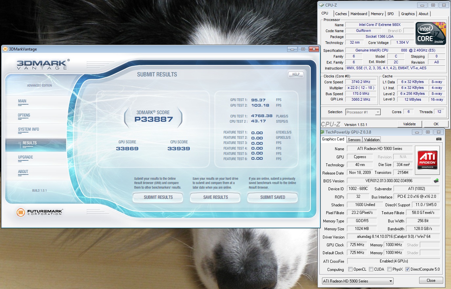Click the SAVE RESULTS button
Viewport: 451px width, 289px height.
tap(215, 197)
